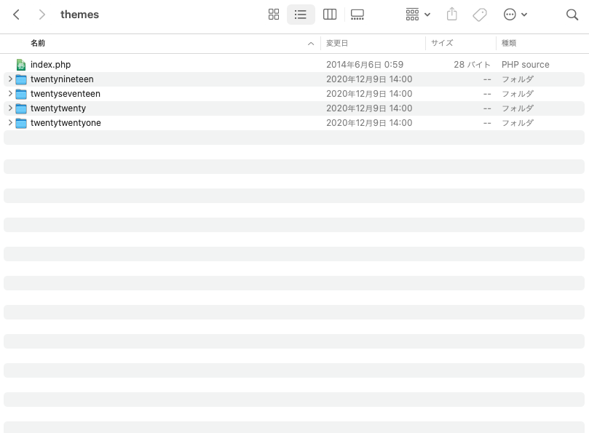Screen dimensions: 589x433
Task: Expand the twentytwentyone folder
Action: pyautogui.click(x=10, y=123)
